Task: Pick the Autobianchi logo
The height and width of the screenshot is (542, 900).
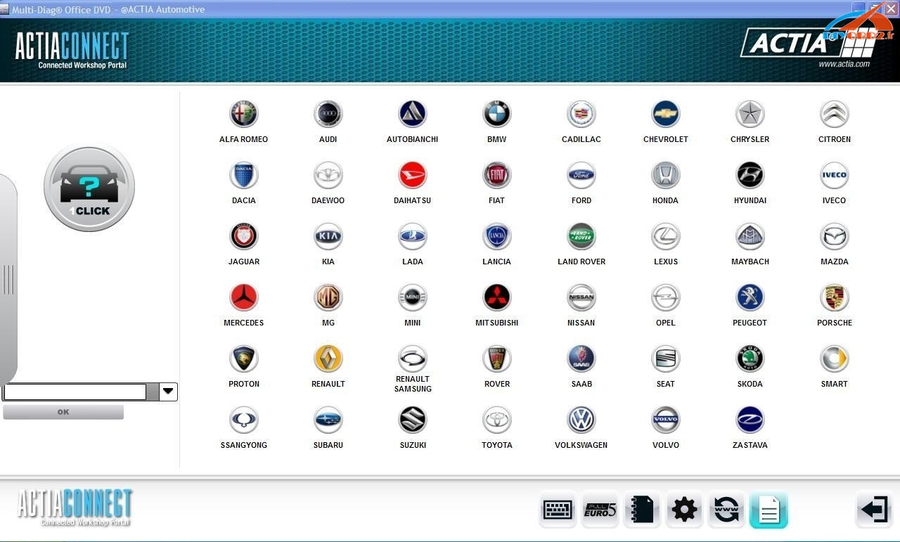Action: (x=413, y=114)
